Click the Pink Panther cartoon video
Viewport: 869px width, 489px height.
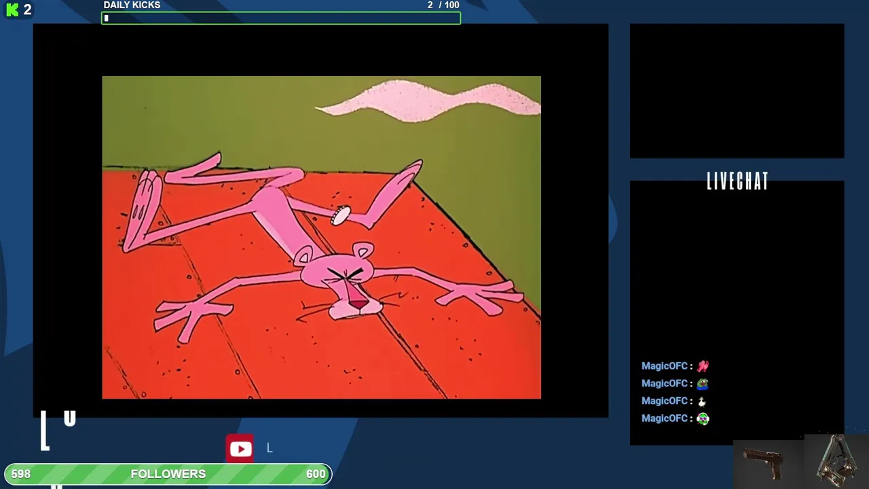click(x=321, y=237)
